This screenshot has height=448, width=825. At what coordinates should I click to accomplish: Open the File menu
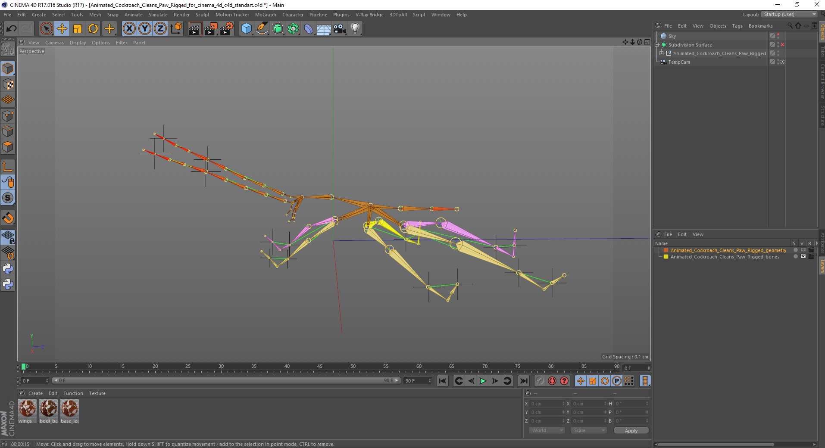(x=7, y=15)
